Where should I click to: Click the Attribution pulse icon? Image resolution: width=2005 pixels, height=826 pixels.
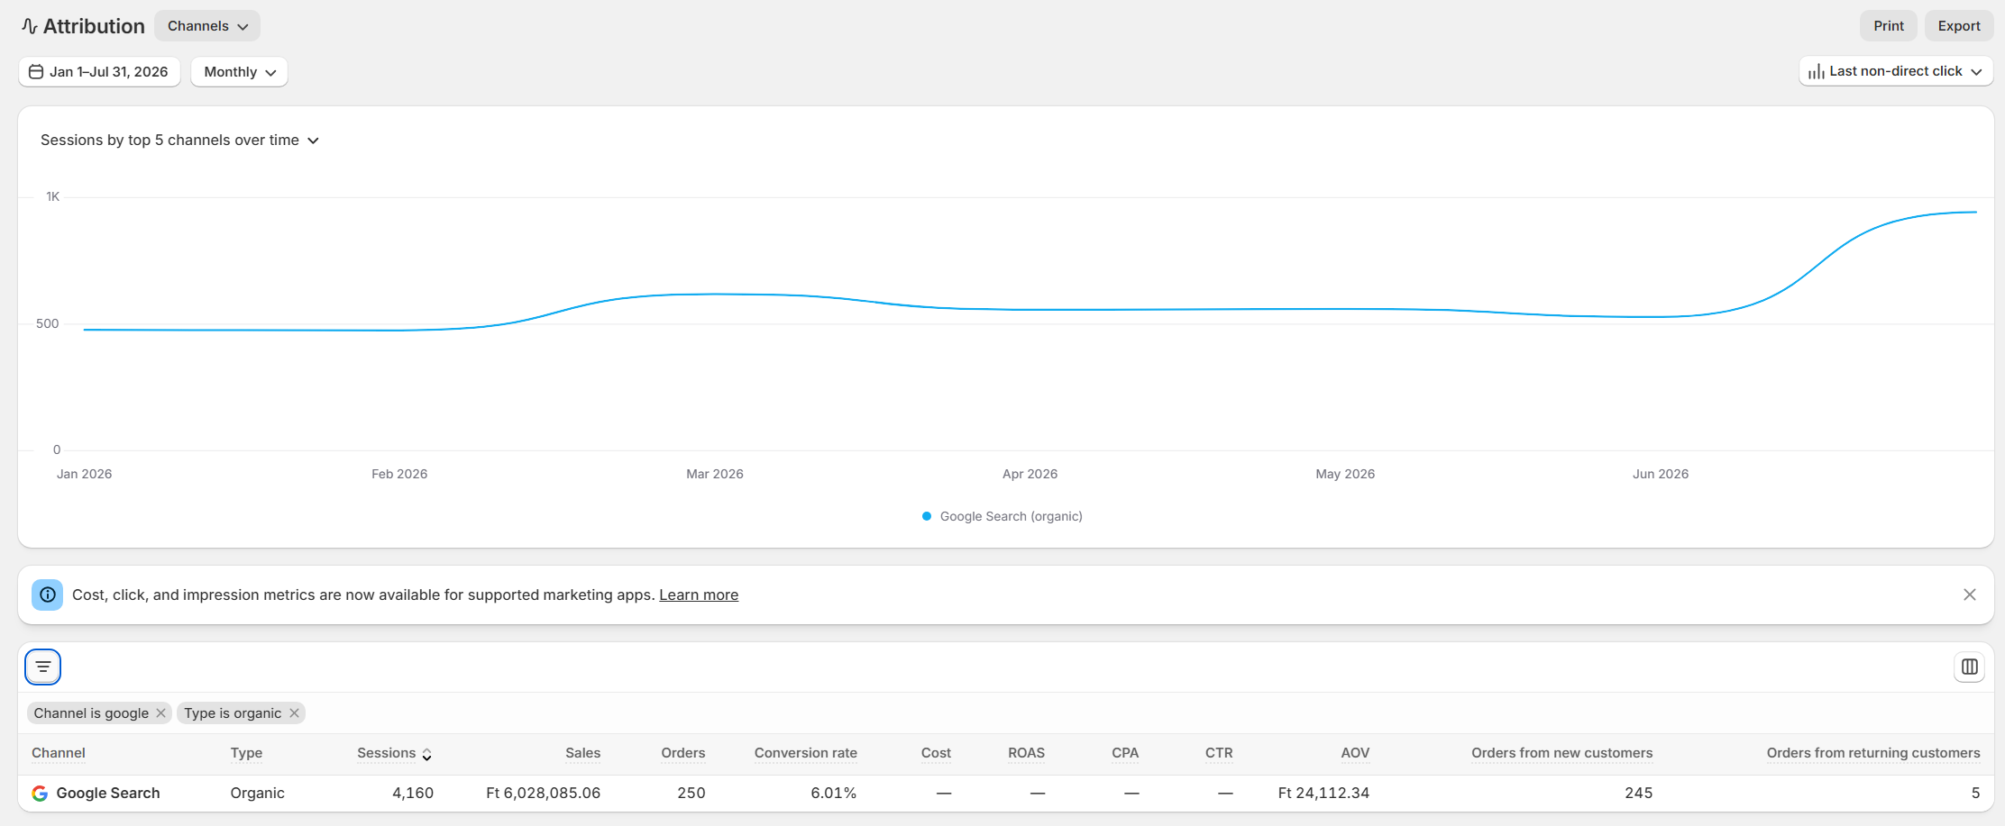tap(30, 26)
